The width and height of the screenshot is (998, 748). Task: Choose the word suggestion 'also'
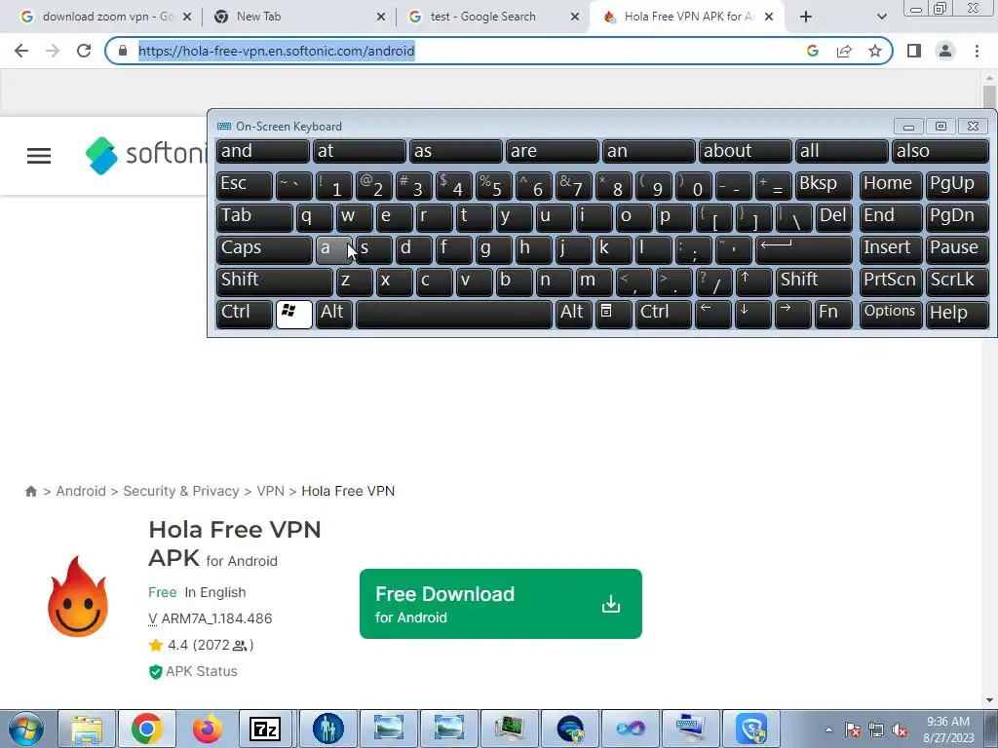(940, 151)
